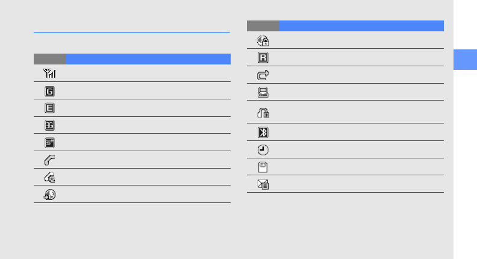
Task: Click the EDGE network 'E' icon
Action: coord(49,108)
